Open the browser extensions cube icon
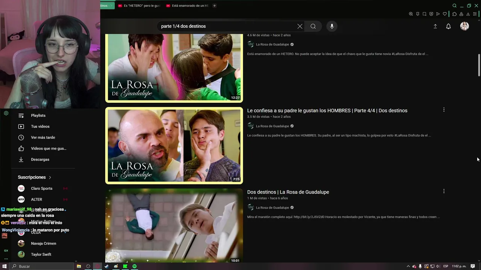Viewport: 481px width, 270px height. coord(454,14)
